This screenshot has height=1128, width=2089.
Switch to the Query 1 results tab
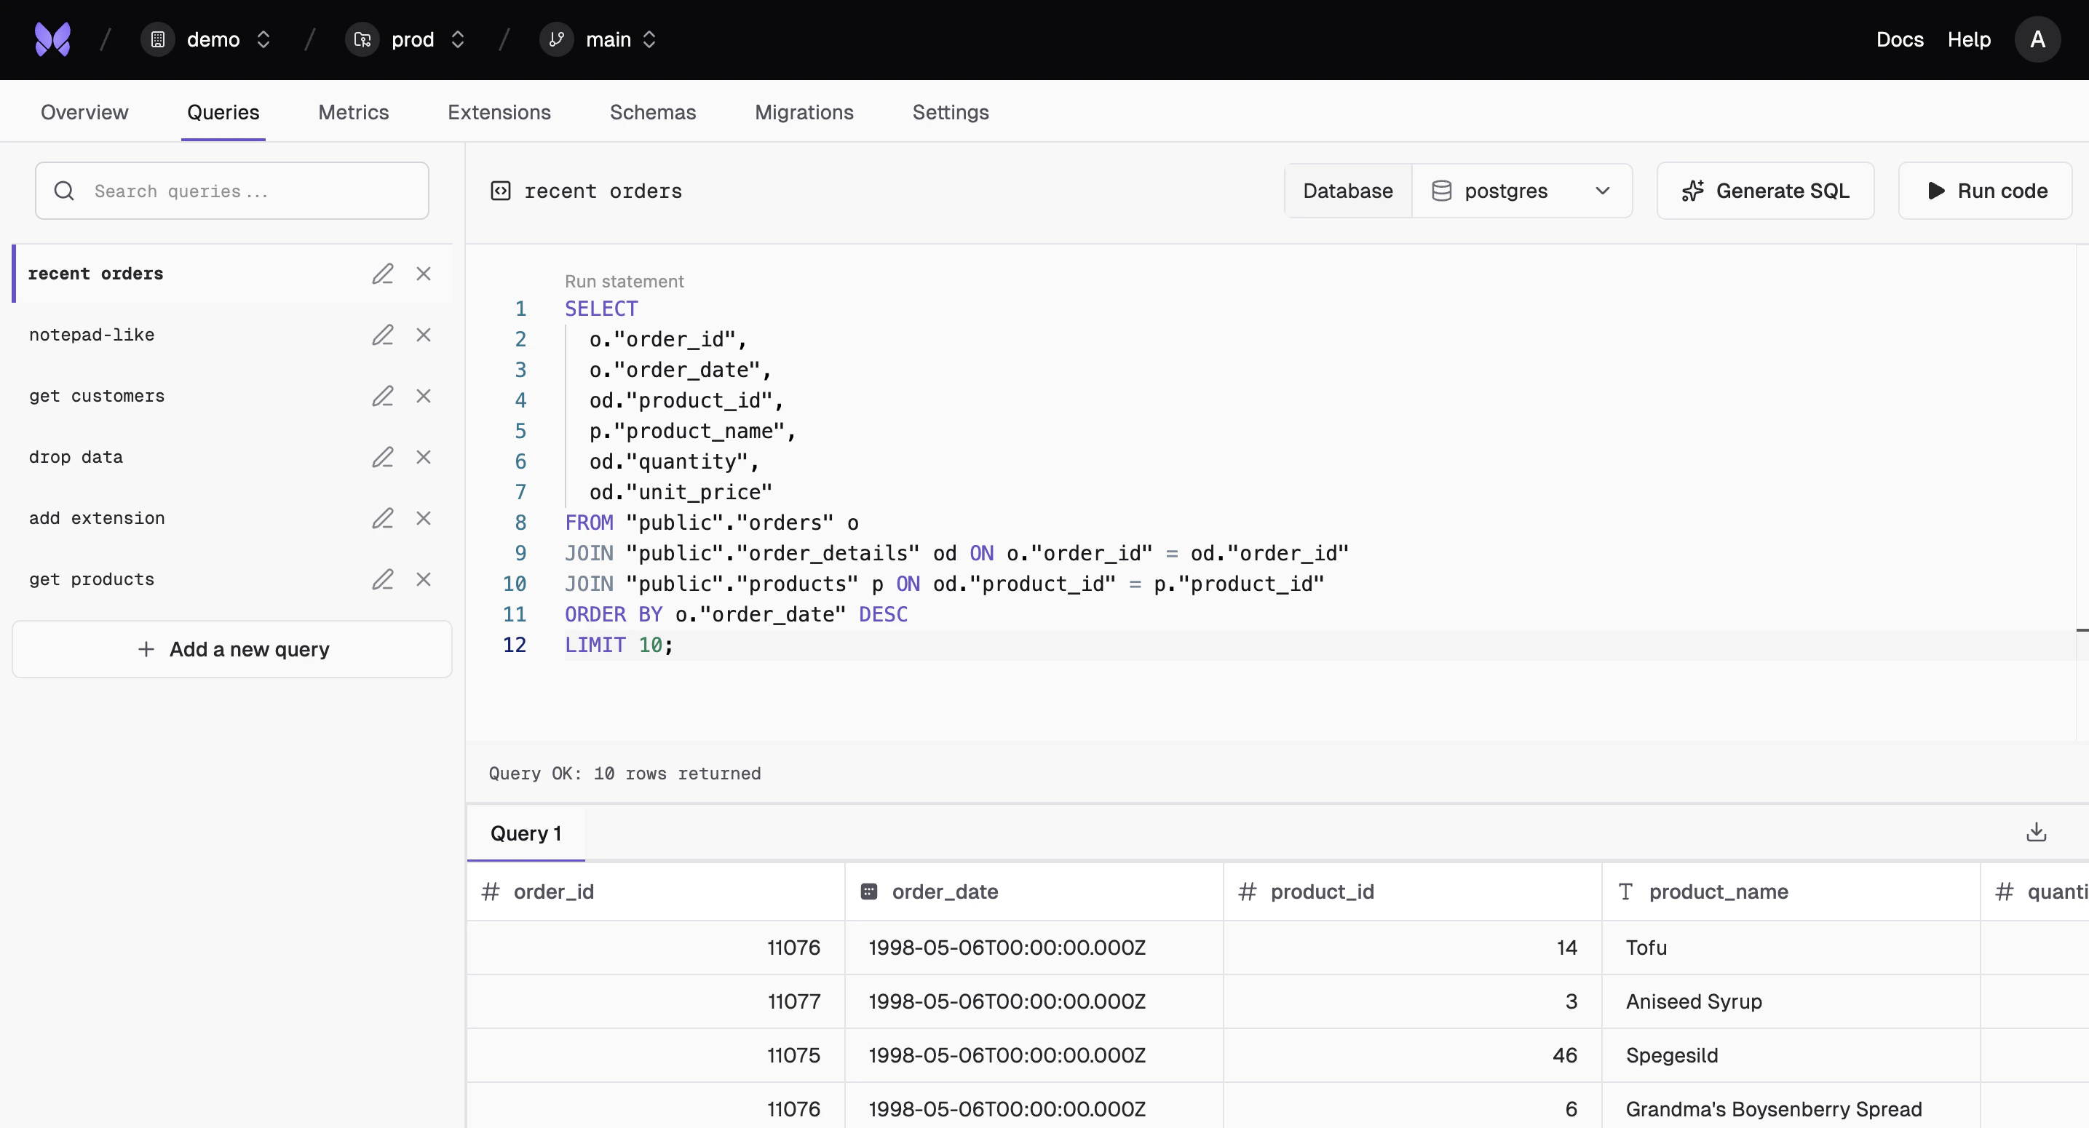526,833
